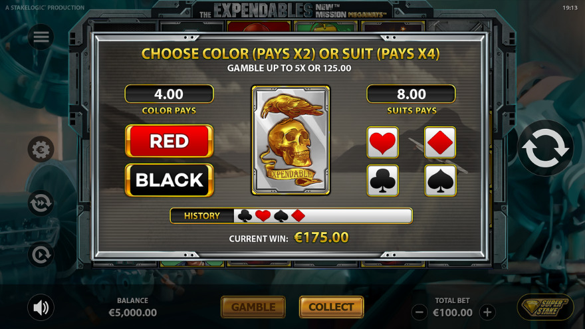Image resolution: width=585 pixels, height=329 pixels.
Task: Open the autoplay settings icon
Action: tap(41, 255)
